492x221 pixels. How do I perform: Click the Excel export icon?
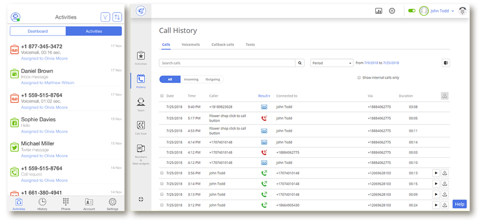coord(446,63)
